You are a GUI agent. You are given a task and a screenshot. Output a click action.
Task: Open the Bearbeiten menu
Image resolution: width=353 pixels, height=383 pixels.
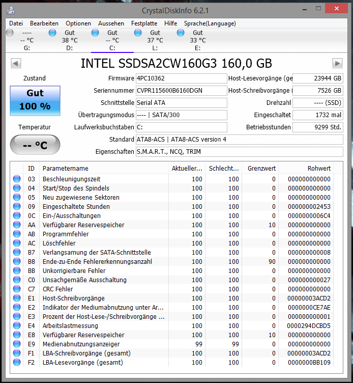click(44, 23)
